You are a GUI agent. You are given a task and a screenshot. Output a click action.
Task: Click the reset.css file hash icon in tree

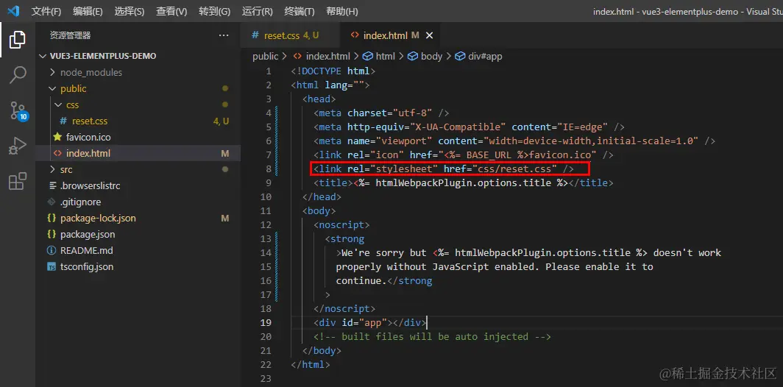[x=63, y=121]
